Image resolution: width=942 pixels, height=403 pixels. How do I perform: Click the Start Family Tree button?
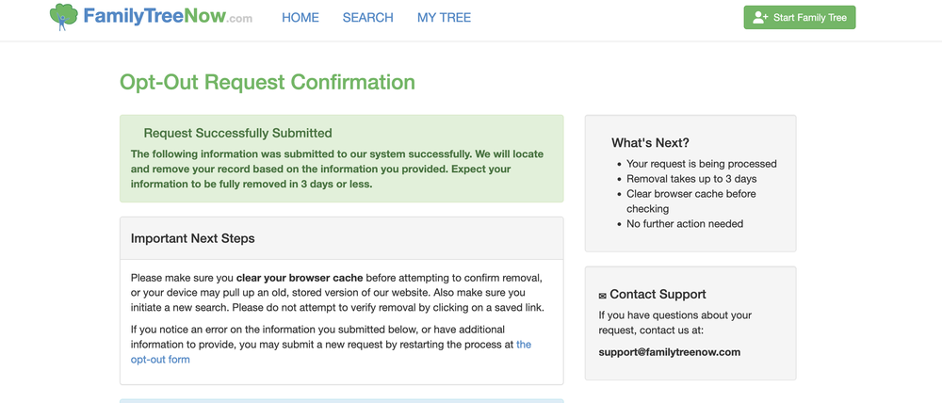pyautogui.click(x=800, y=17)
